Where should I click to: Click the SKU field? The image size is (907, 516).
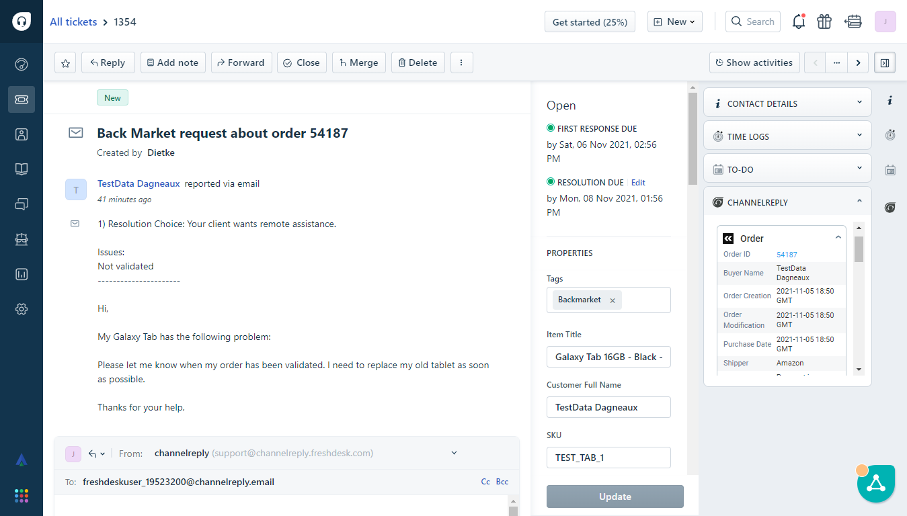(608, 458)
